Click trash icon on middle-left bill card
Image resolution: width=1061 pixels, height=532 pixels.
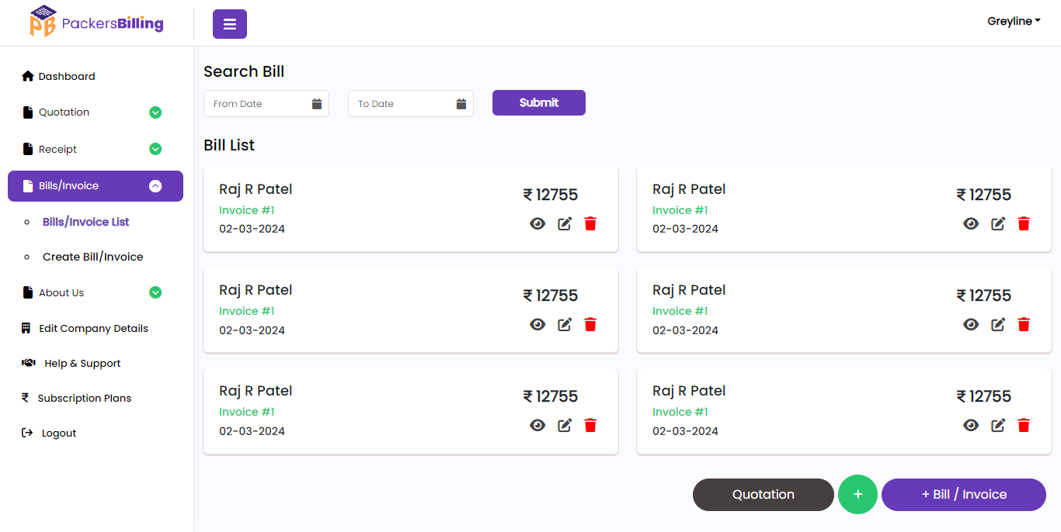point(590,324)
